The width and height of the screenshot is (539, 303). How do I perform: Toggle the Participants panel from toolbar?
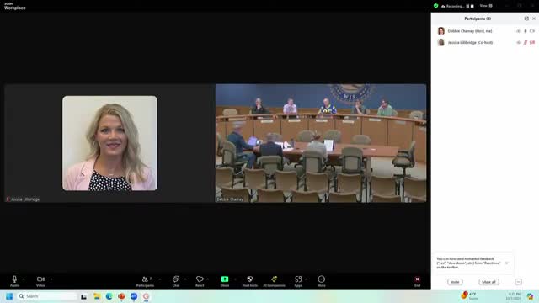coord(146,281)
